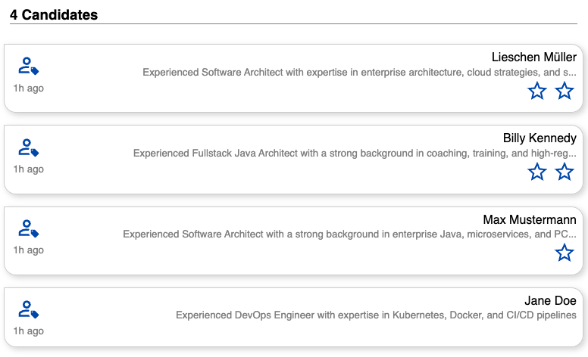This screenshot has width=588, height=357.
Task: Click Jane Doe's person tag icon
Action: pyautogui.click(x=29, y=309)
